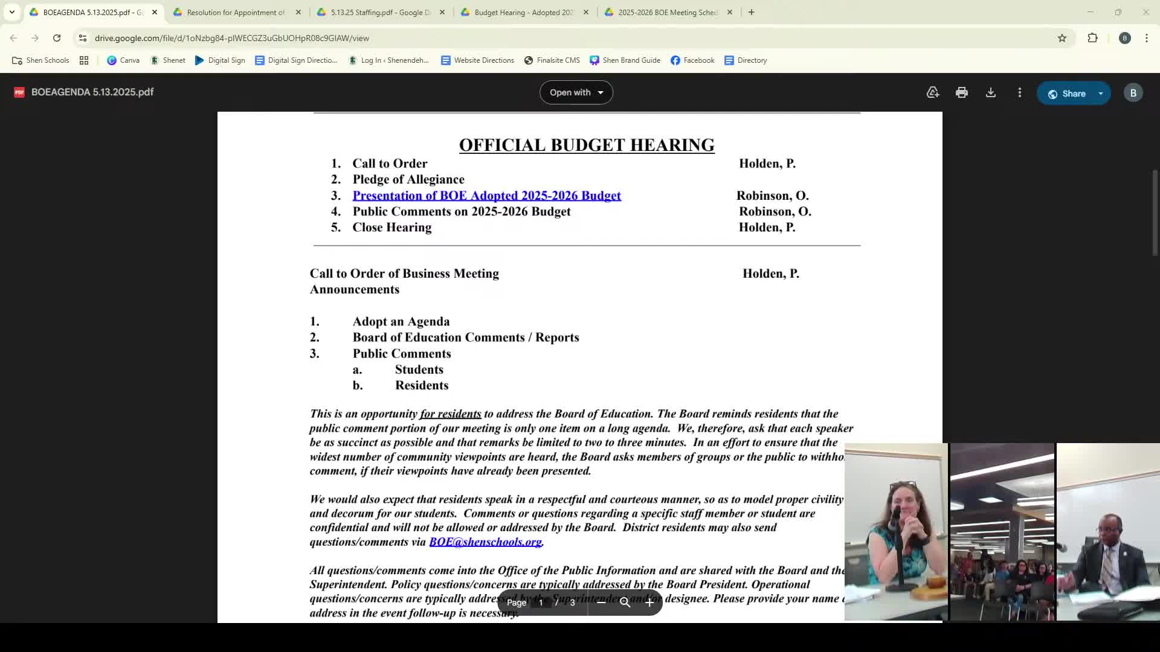Screen dimensions: 1160x652
Task: Click Public Comments on 2025-2026 Budget line
Action: tap(462, 212)
